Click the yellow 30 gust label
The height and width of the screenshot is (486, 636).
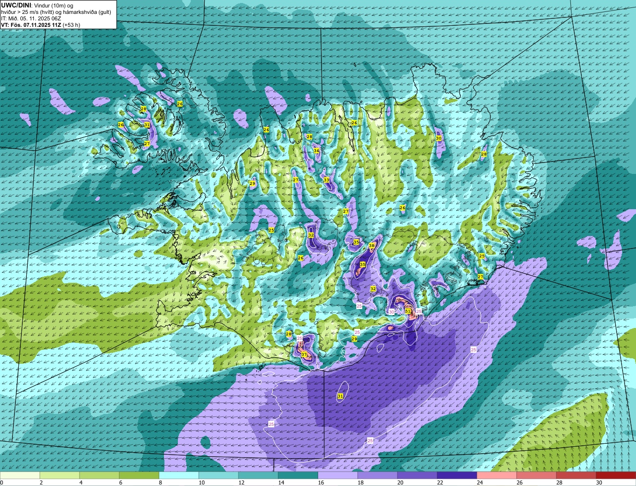(x=438, y=138)
